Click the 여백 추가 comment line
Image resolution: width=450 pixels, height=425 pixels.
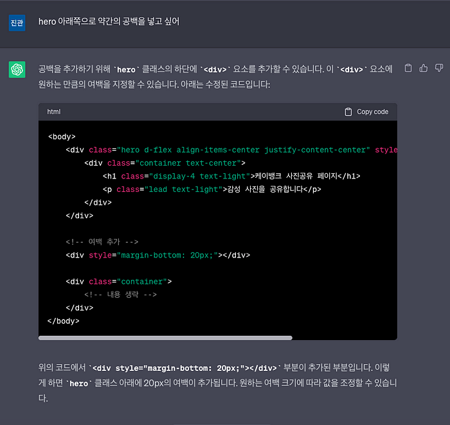click(x=102, y=242)
